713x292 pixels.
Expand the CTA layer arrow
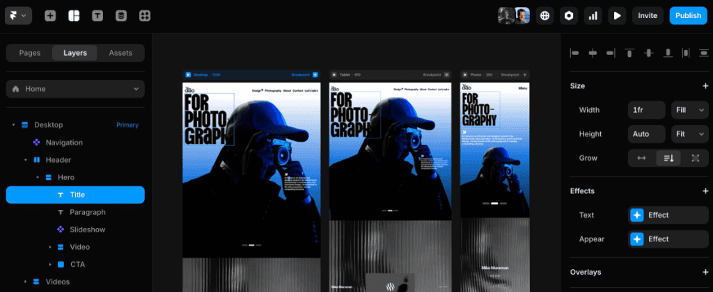click(x=50, y=264)
